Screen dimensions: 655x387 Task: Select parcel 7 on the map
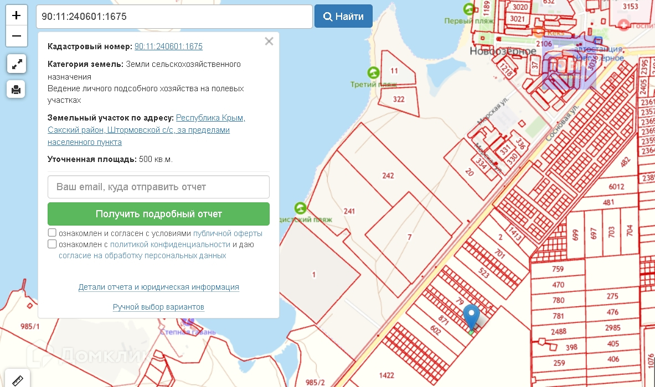pyautogui.click(x=409, y=237)
